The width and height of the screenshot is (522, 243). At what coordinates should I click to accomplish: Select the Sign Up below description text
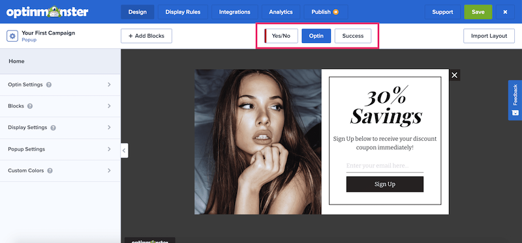click(385, 143)
